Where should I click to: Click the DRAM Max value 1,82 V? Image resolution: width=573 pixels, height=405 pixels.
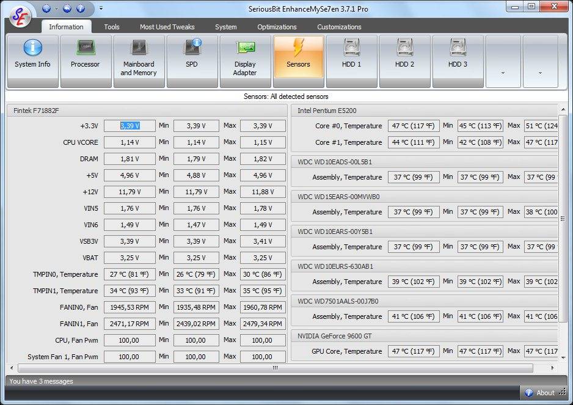[263, 159]
